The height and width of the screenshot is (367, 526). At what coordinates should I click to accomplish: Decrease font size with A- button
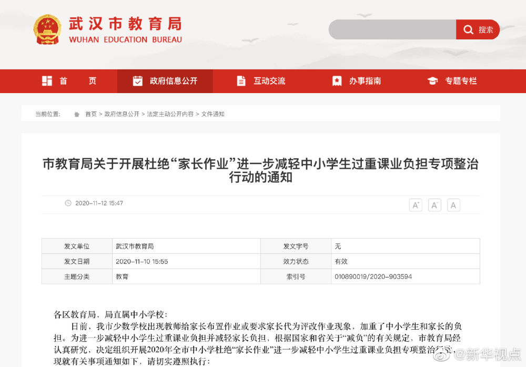pyautogui.click(x=434, y=205)
